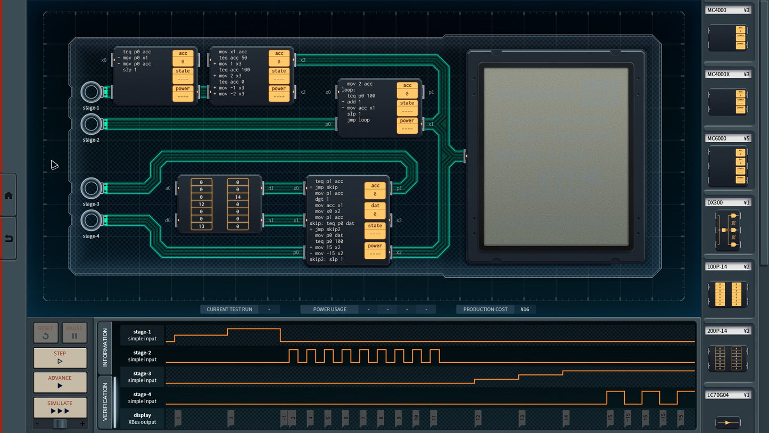The image size is (769, 433).
Task: Click the stage-1 input terminal
Action: click(x=90, y=92)
